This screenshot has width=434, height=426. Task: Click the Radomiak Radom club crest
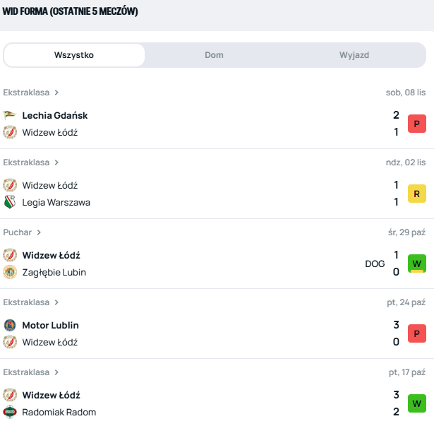coord(10,412)
